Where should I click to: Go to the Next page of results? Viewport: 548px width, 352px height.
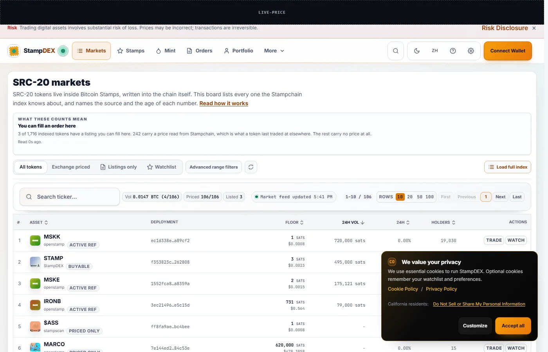click(x=501, y=197)
